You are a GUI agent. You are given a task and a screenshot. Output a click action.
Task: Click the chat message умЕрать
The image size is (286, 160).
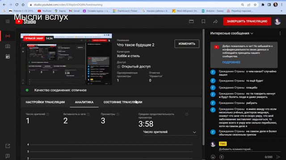252,103
